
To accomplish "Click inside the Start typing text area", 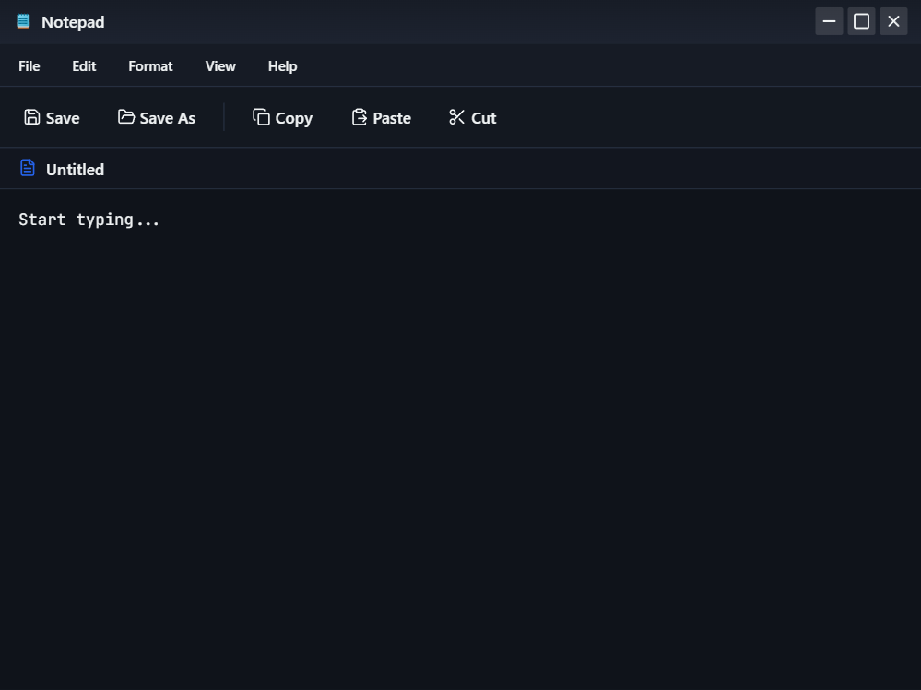I will (461, 439).
